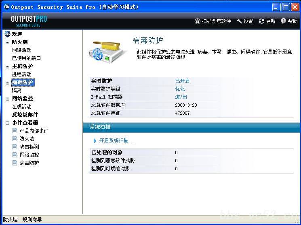Collapse the 事件查看器 tree node

coord(7,123)
